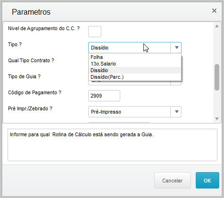Click the partially hidden Tipo de Guia dropdown arrow

point(176,83)
